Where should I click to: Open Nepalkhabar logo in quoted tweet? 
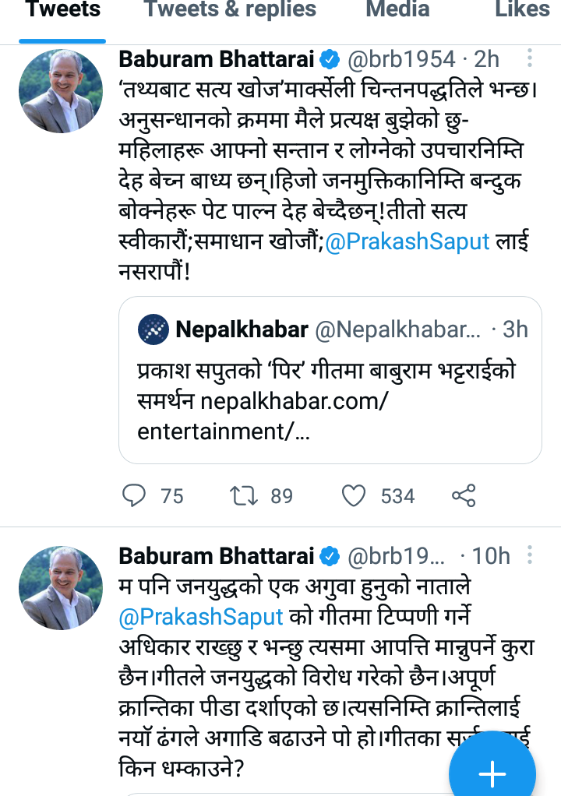153,329
